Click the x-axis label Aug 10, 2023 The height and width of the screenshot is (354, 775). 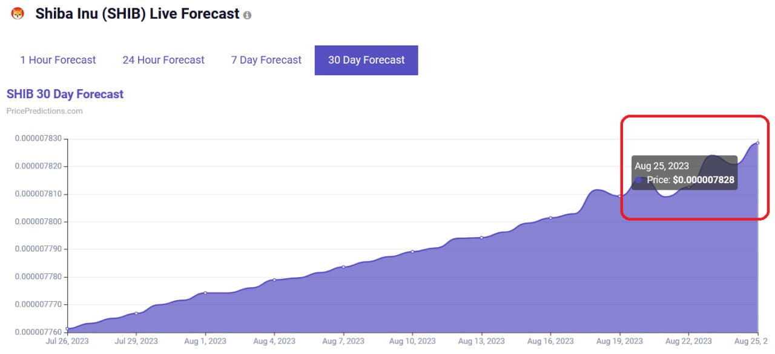pos(412,341)
